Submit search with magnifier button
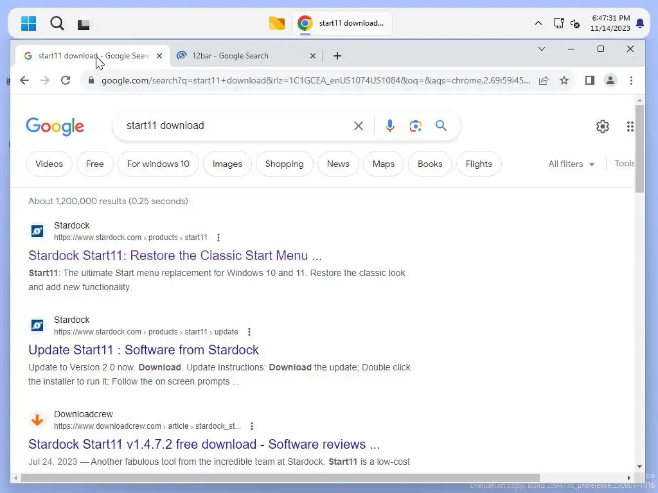Screen dimensions: 658x493 tap(441, 126)
